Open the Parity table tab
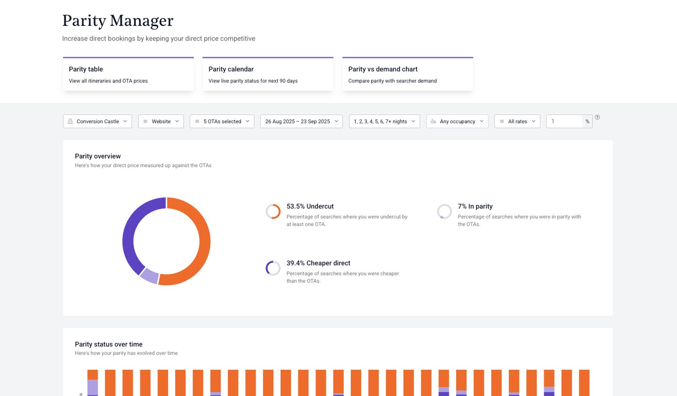677x396 pixels. tap(128, 74)
